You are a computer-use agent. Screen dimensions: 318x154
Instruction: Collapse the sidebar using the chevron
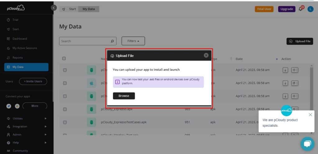click(54, 8)
